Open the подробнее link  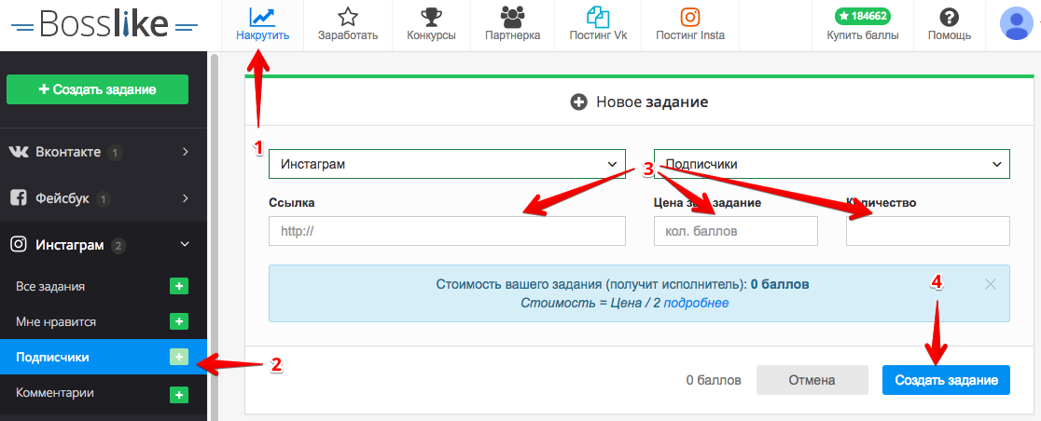tap(696, 303)
